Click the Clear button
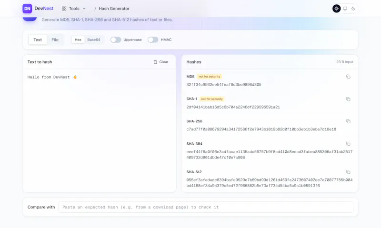 coord(161,62)
